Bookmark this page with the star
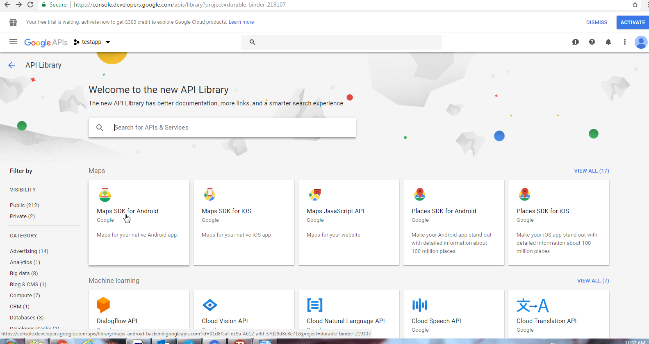The height and width of the screenshot is (344, 649). coord(635,5)
